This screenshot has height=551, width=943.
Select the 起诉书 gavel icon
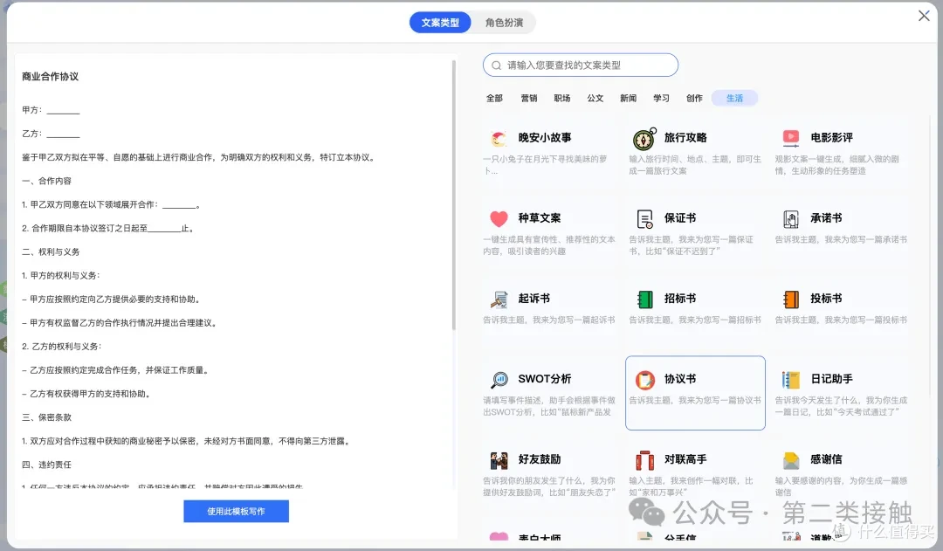pos(499,299)
